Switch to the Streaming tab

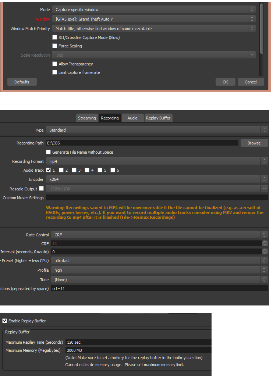87,118
